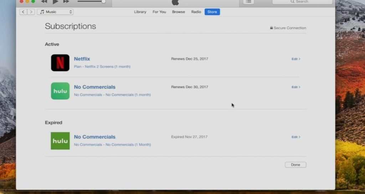This screenshot has height=194, width=365.
Task: Skip forward with the fast-forward button
Action: (66, 2)
